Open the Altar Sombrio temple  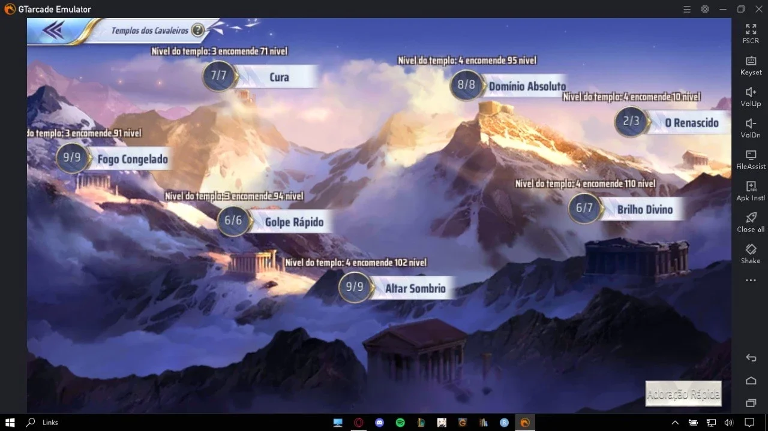415,288
